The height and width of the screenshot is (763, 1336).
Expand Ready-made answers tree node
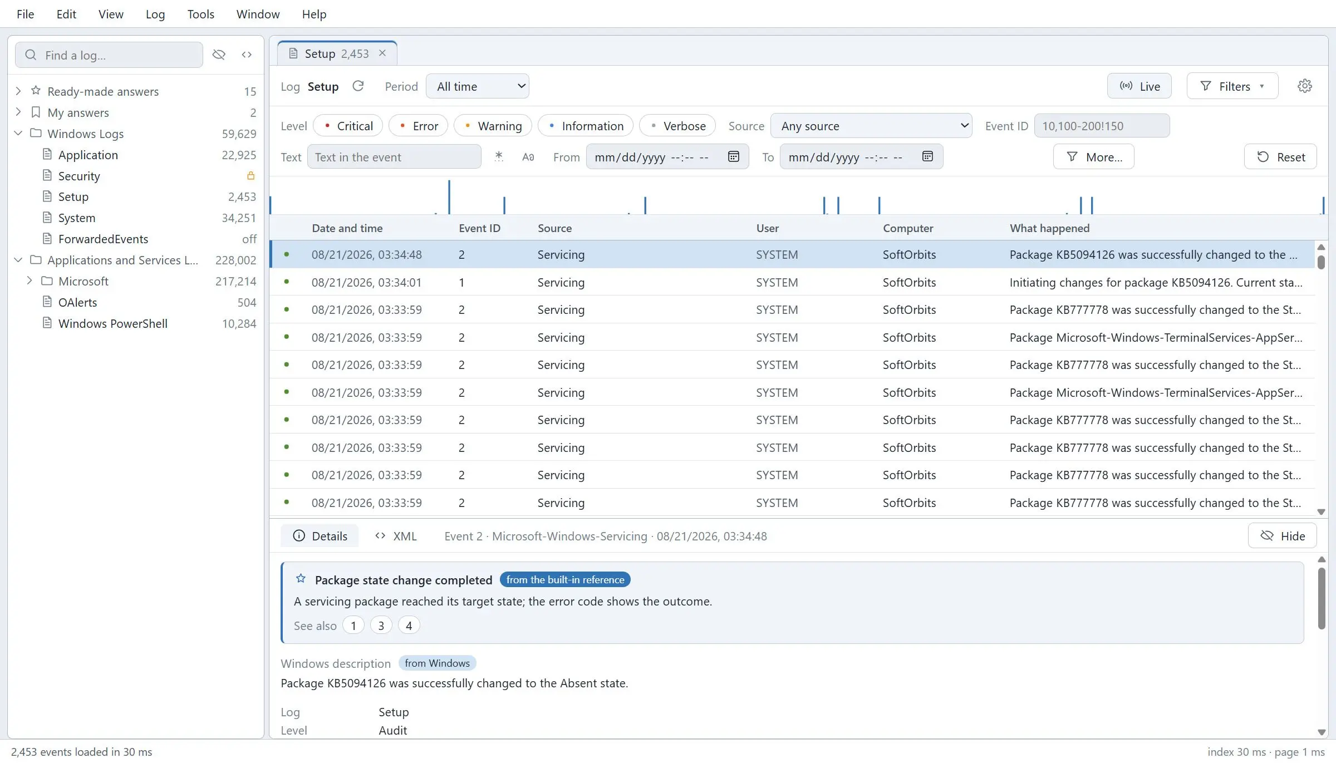click(x=18, y=91)
